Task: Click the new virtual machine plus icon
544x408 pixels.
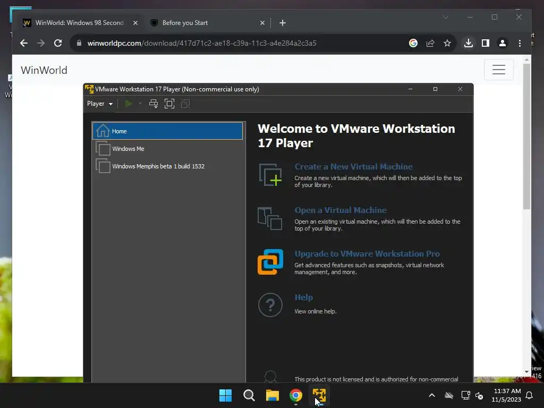Action: tap(270, 175)
